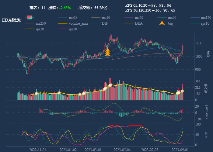Click the 2023-05-04 date axis label
Viewport: 213px width, 152px height.
[x=122, y=150]
